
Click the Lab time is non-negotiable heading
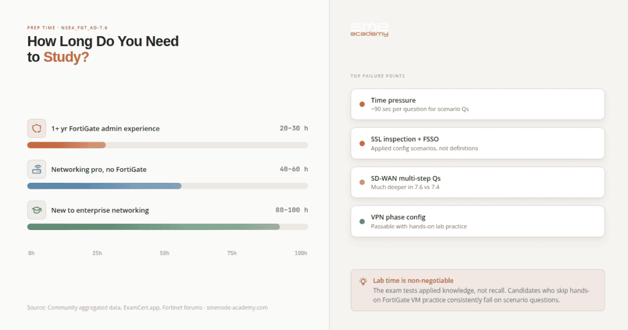tap(413, 280)
